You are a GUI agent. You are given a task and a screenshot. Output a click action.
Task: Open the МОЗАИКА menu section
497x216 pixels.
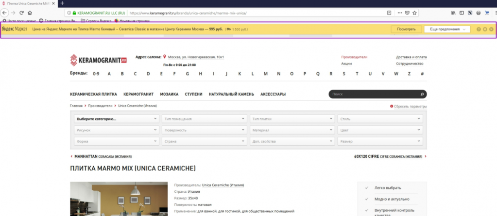[x=169, y=94]
